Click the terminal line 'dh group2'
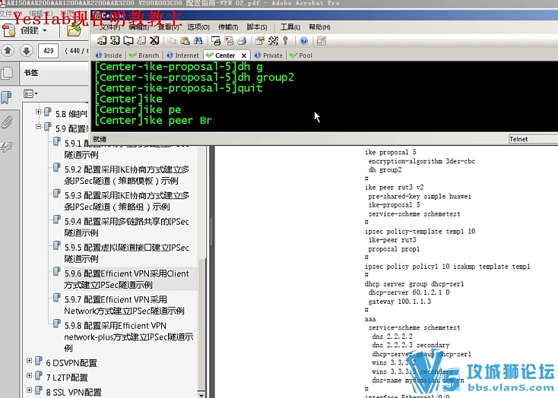The height and width of the screenshot is (398, 558). click(195, 77)
